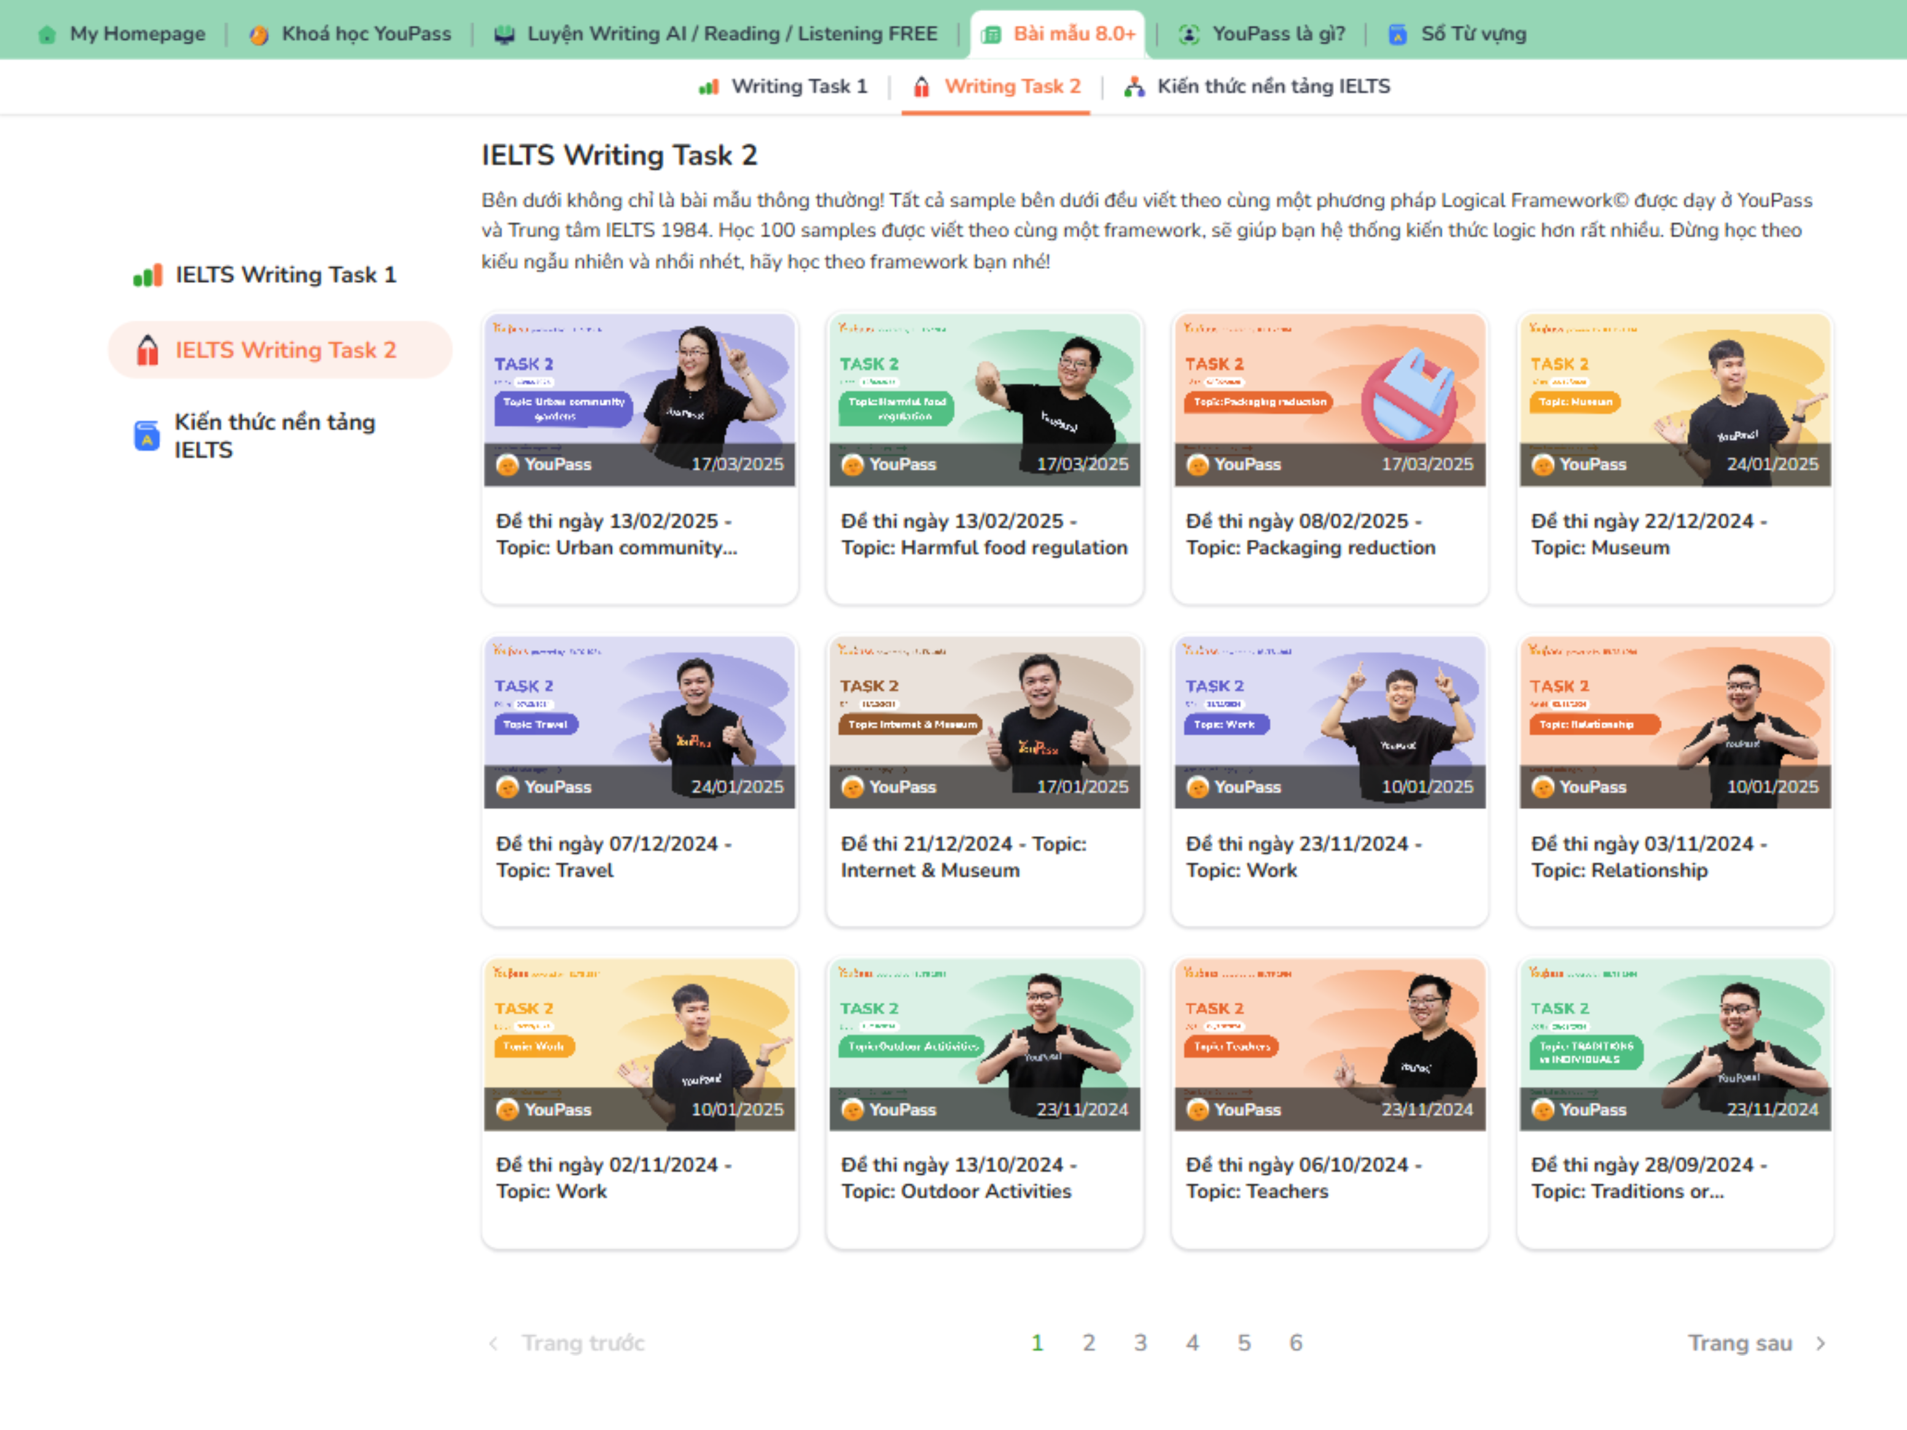The height and width of the screenshot is (1430, 1907).
Task: Click the My Homepage house icon
Action: 47,34
